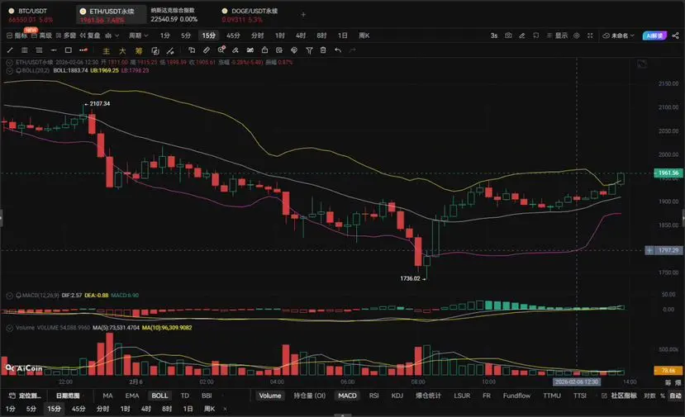Click the 多图 multi-chart button
The height and width of the screenshot is (417, 685).
click(66, 36)
